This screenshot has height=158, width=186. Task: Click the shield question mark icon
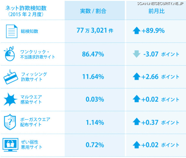point(10,122)
